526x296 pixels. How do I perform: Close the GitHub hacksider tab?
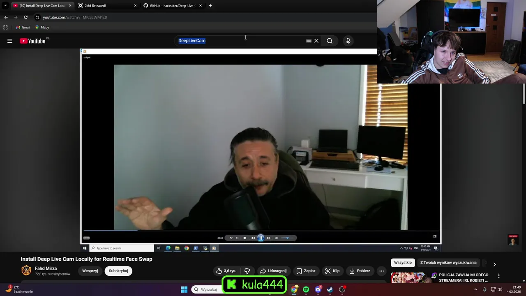(x=200, y=6)
